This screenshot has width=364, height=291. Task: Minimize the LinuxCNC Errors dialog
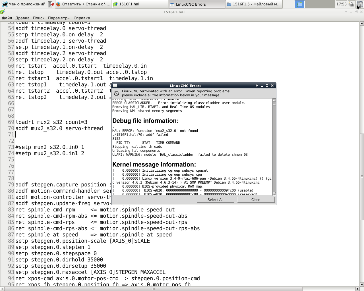point(262,86)
